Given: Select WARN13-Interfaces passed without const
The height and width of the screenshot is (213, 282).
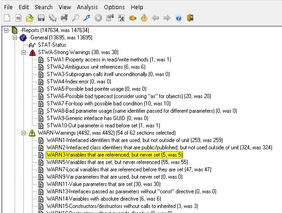Looking at the screenshot, I should coord(131,191).
